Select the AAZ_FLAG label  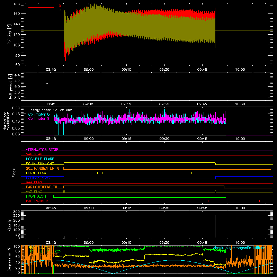click(34, 191)
